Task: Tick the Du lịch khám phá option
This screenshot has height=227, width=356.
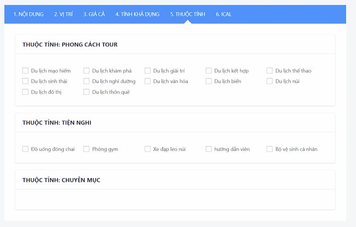Action: click(86, 71)
